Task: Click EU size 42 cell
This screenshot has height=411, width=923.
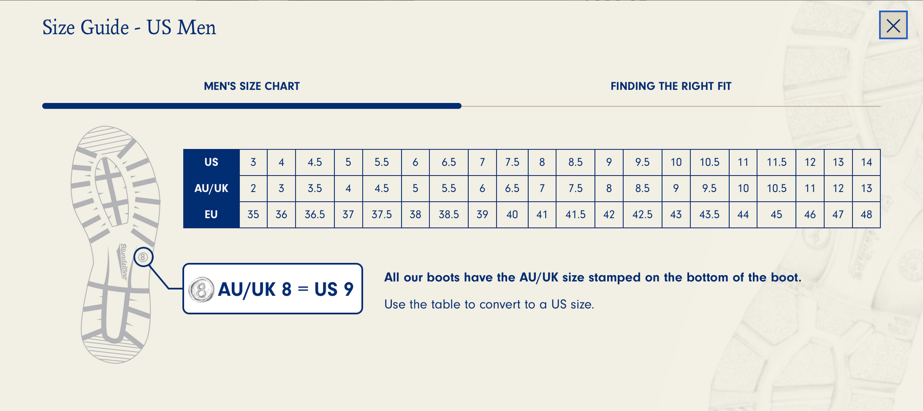Action: point(609,215)
